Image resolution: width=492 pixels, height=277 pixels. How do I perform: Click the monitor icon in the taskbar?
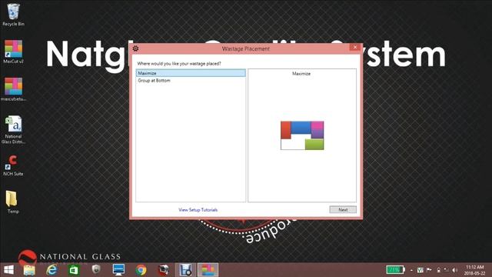click(x=118, y=270)
